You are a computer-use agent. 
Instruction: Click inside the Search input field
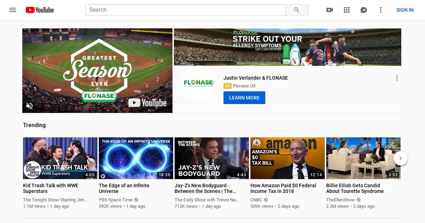click(186, 10)
